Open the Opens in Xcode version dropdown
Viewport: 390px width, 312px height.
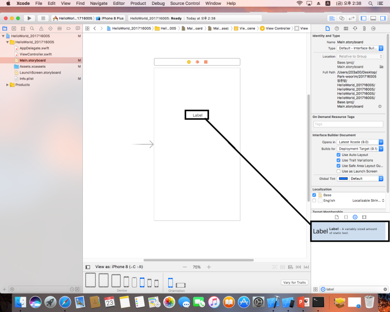click(x=360, y=142)
